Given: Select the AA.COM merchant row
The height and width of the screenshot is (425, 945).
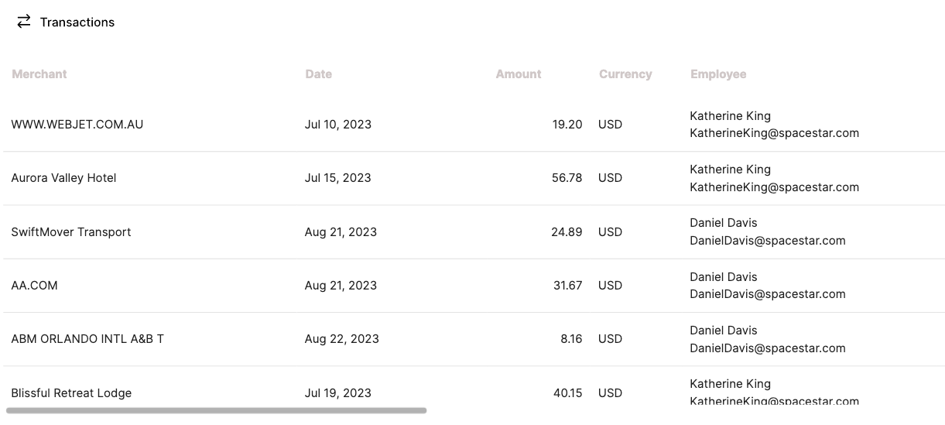Looking at the screenshot, I should point(474,286).
